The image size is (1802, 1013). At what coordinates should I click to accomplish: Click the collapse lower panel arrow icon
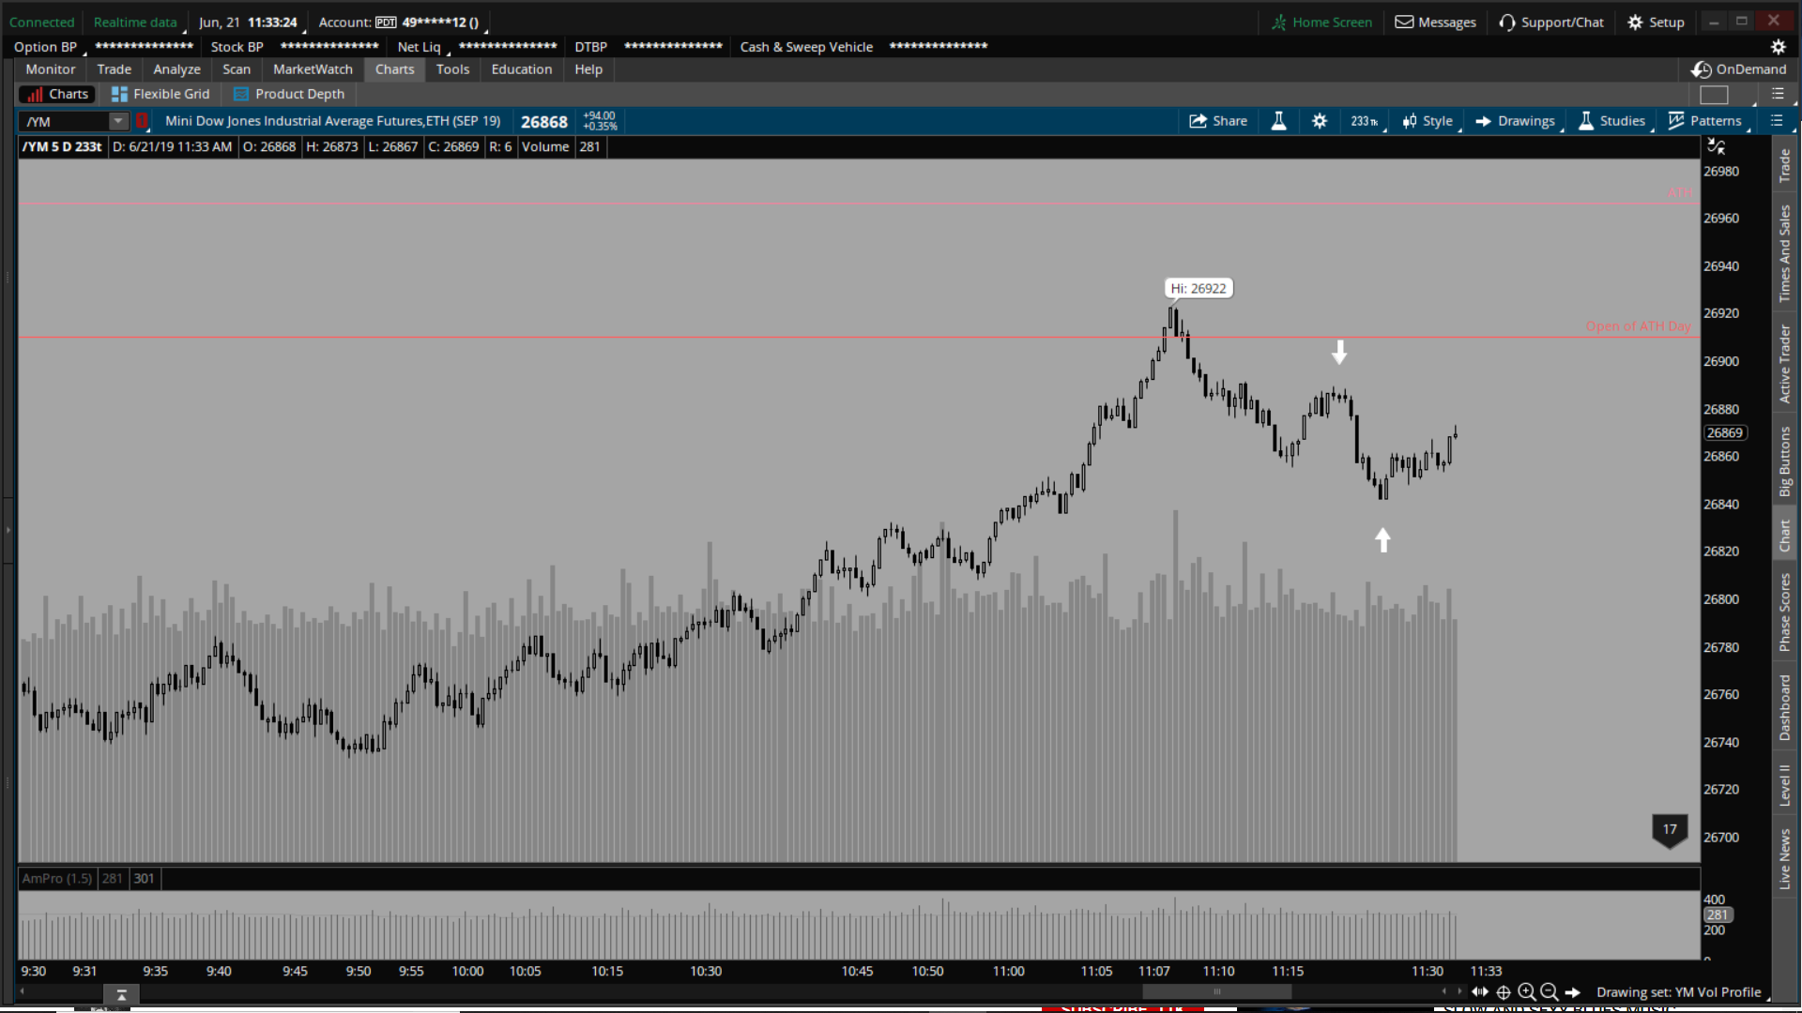(x=121, y=994)
